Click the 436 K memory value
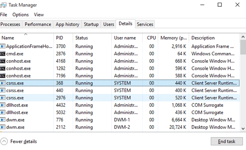Image resolution: width=246 pixels, height=150 pixels. tap(181, 112)
